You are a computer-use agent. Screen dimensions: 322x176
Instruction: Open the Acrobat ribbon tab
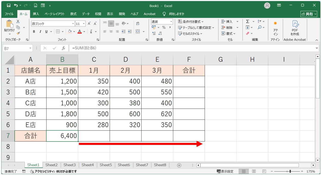click(x=150, y=14)
